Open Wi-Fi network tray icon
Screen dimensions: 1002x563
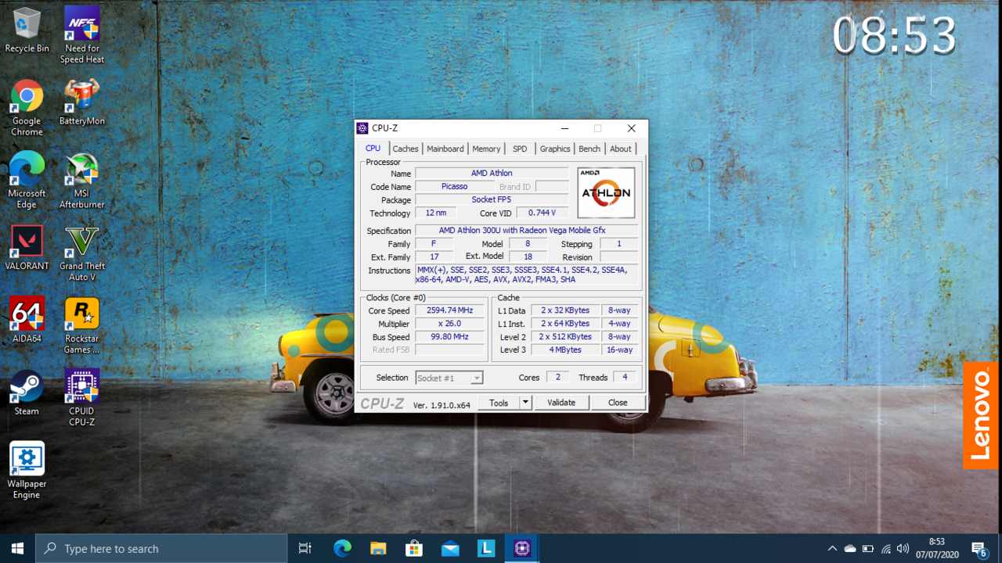(x=886, y=548)
